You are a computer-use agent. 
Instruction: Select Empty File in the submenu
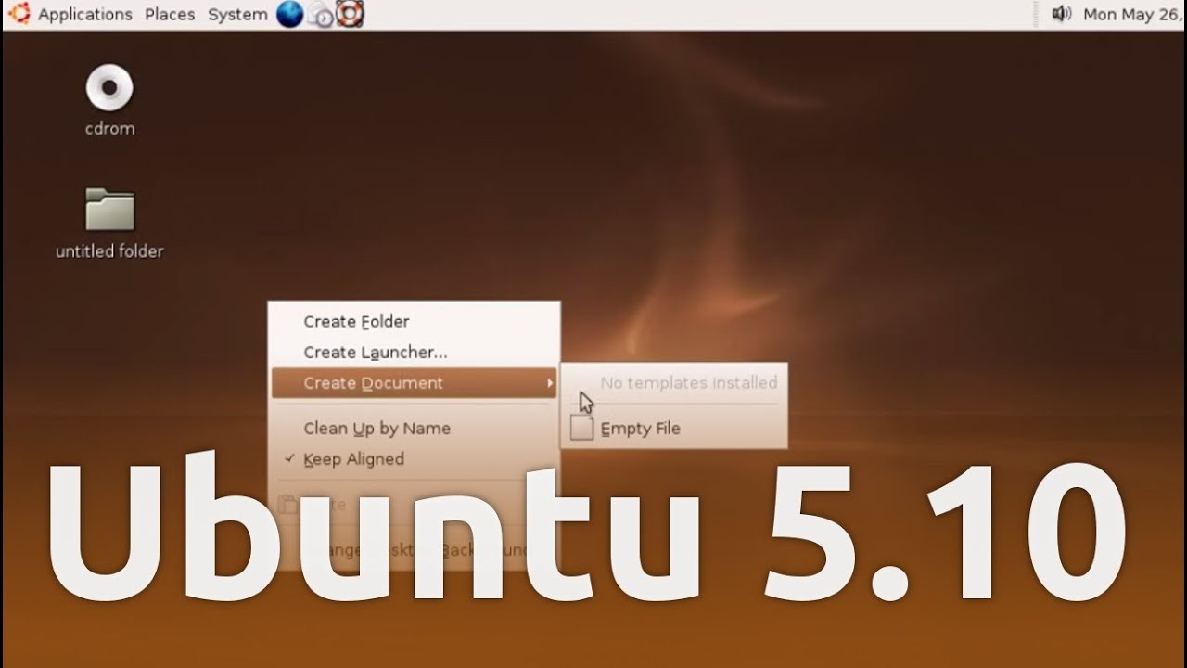[x=642, y=428]
